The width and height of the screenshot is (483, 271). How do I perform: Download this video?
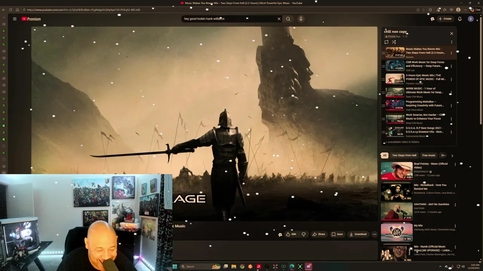click(x=358, y=234)
